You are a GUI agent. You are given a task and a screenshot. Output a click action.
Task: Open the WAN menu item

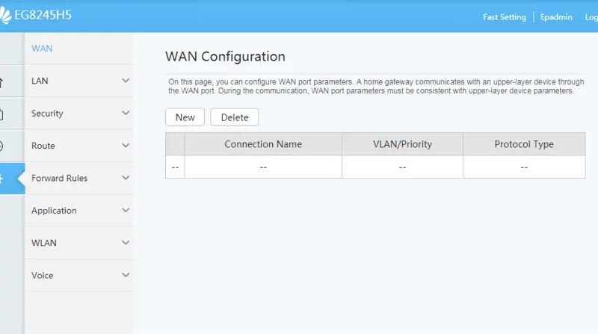pos(42,49)
